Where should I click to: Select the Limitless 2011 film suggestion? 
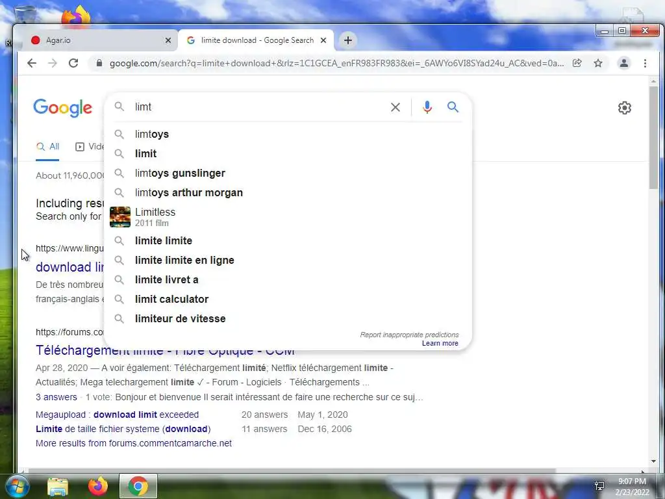tap(288, 217)
